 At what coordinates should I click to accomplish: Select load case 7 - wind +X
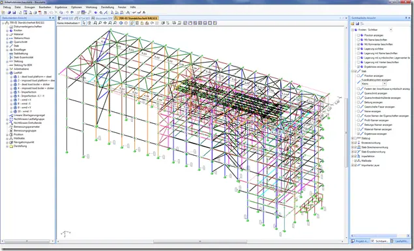tap(24, 100)
